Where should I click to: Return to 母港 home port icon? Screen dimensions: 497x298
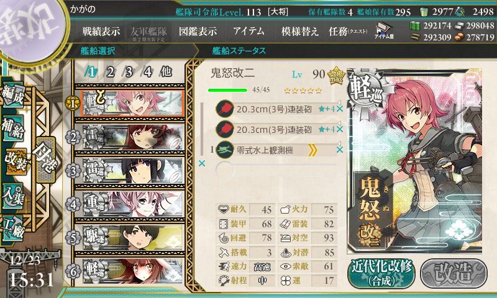click(45, 160)
